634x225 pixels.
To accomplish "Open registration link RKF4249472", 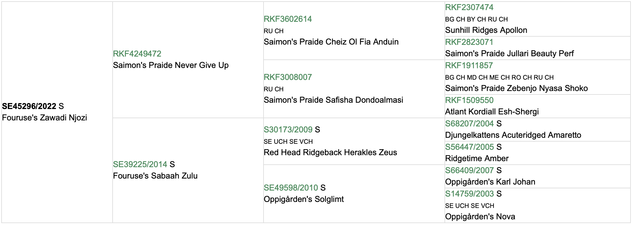I will (137, 54).
